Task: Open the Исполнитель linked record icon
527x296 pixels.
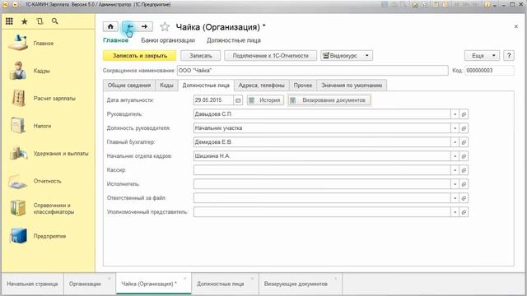Action: click(464, 184)
